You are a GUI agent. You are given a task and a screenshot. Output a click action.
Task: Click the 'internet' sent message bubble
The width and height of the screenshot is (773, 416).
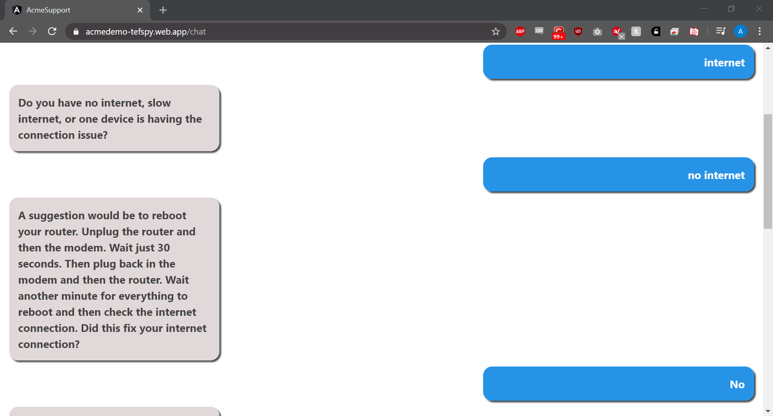(x=618, y=62)
